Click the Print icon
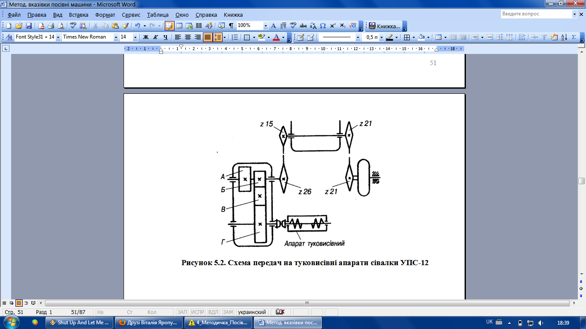This screenshot has height=329, width=586. click(51, 26)
